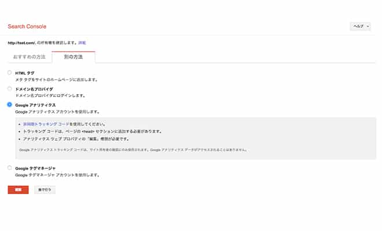Select the ドメイン名プロバイダ radio option
The image size is (382, 231).
tap(9, 88)
